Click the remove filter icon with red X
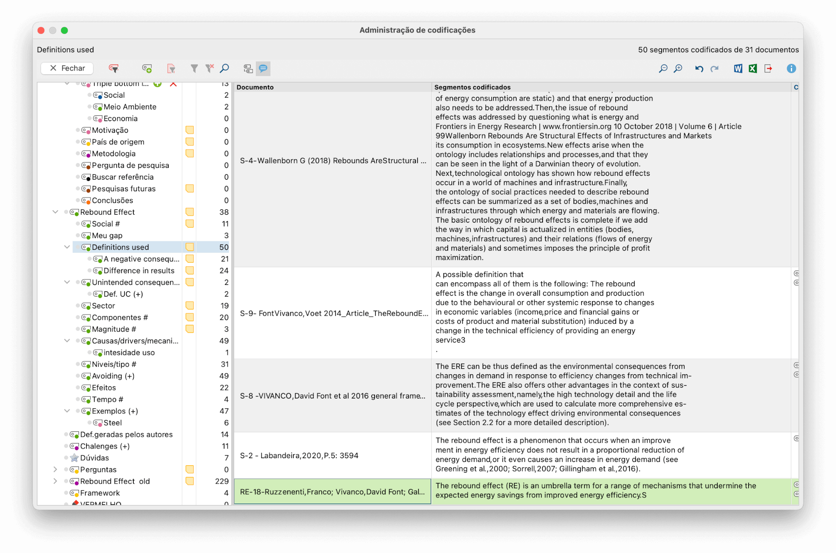The width and height of the screenshot is (836, 553). [x=209, y=68]
